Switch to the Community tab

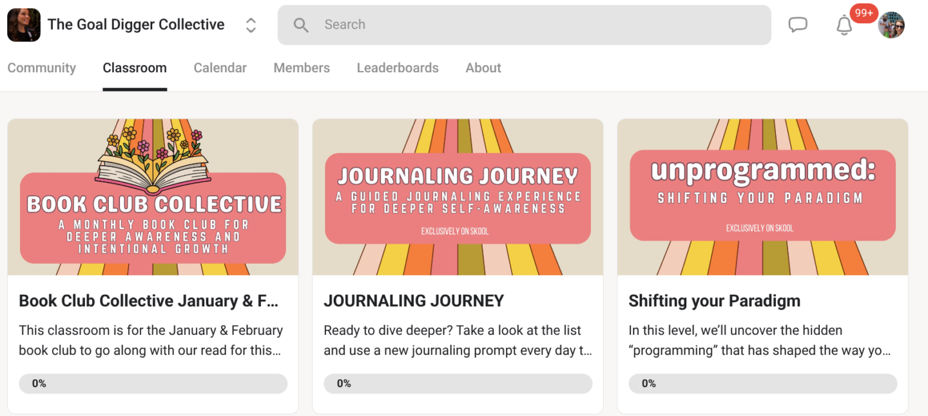click(x=41, y=68)
